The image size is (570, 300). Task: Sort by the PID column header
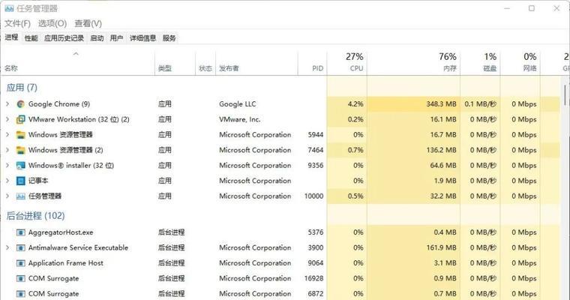pos(312,62)
